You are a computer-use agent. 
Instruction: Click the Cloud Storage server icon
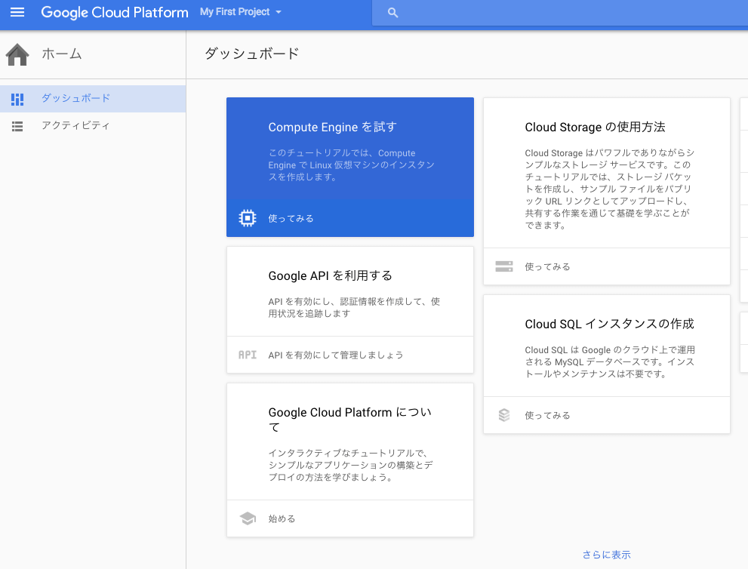click(x=503, y=266)
